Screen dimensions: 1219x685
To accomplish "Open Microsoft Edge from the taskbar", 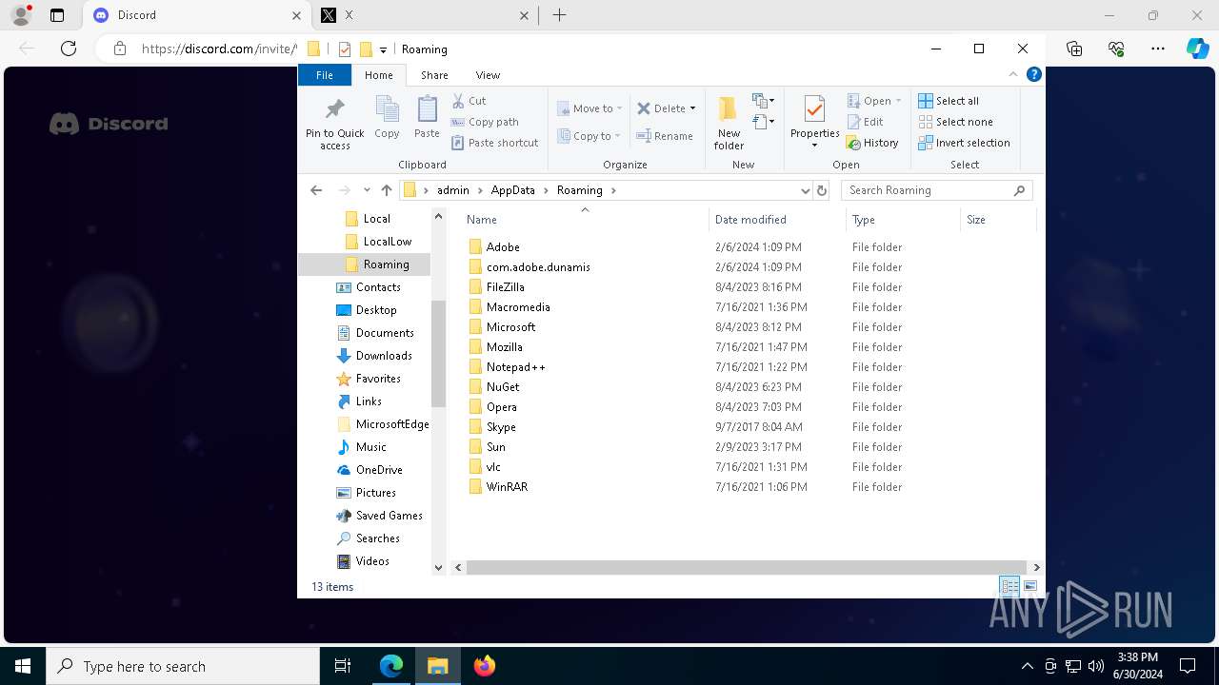I will click(391, 666).
